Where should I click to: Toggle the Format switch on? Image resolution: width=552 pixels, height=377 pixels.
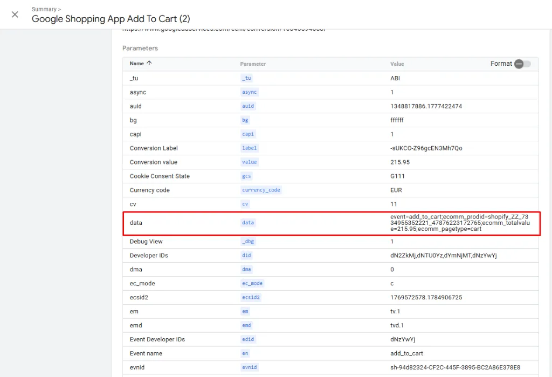(x=522, y=64)
